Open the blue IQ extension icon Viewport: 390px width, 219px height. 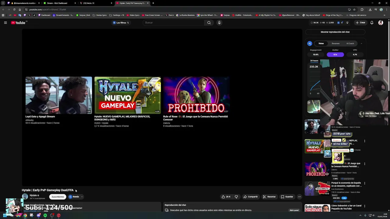pos(310,43)
